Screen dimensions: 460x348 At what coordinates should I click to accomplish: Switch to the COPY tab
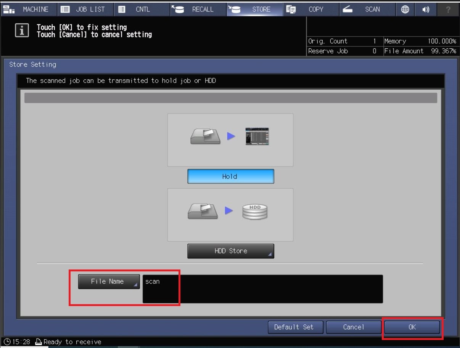pos(310,10)
